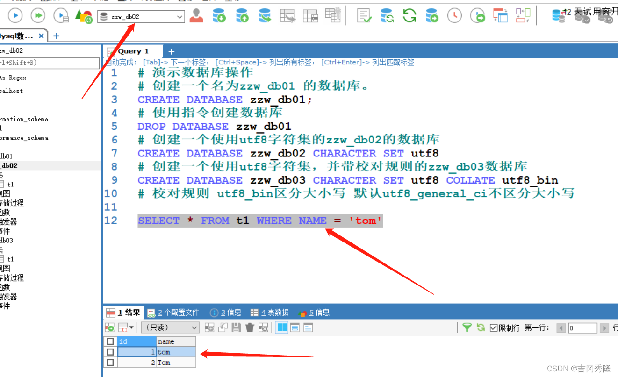This screenshot has height=377, width=618.
Task: Add a new query tab with plus button
Action: (171, 51)
